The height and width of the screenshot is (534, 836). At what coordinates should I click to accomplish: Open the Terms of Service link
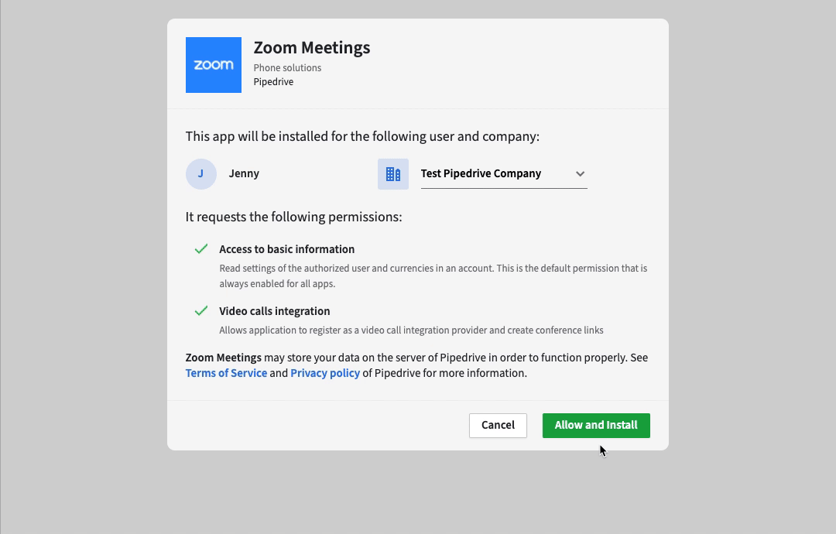pos(226,373)
